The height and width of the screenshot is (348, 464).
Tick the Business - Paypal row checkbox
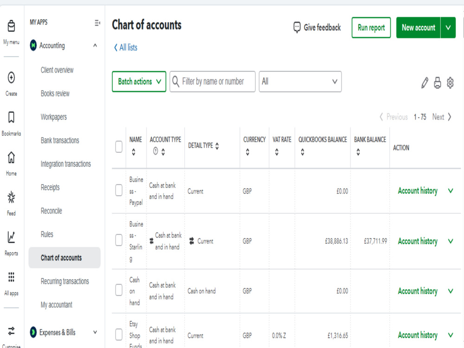pos(119,190)
